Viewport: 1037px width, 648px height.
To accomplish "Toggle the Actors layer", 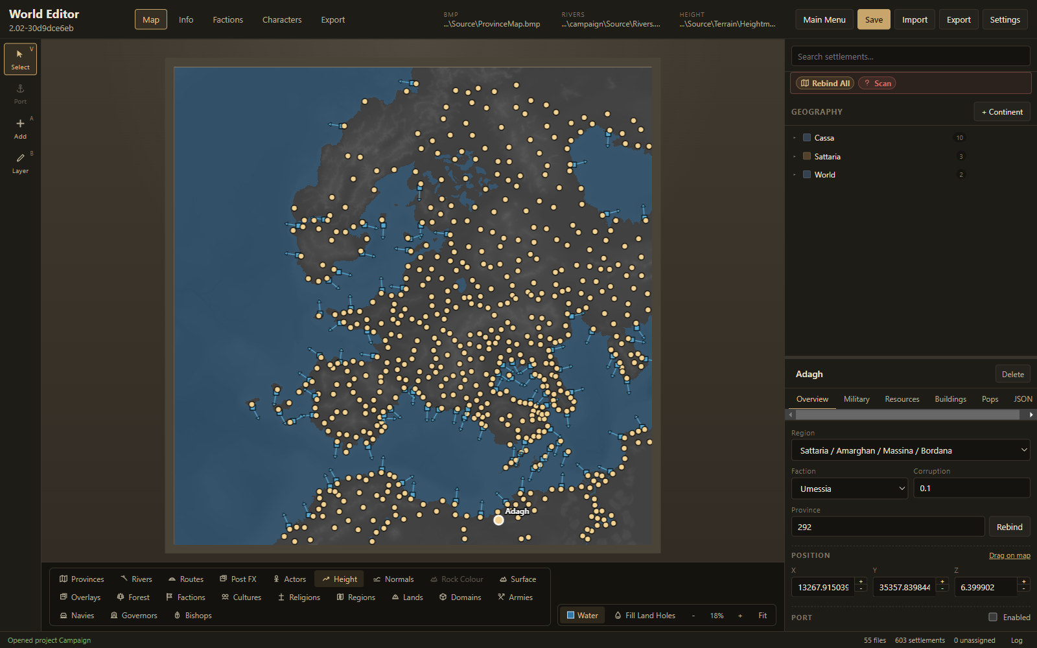I will [289, 579].
